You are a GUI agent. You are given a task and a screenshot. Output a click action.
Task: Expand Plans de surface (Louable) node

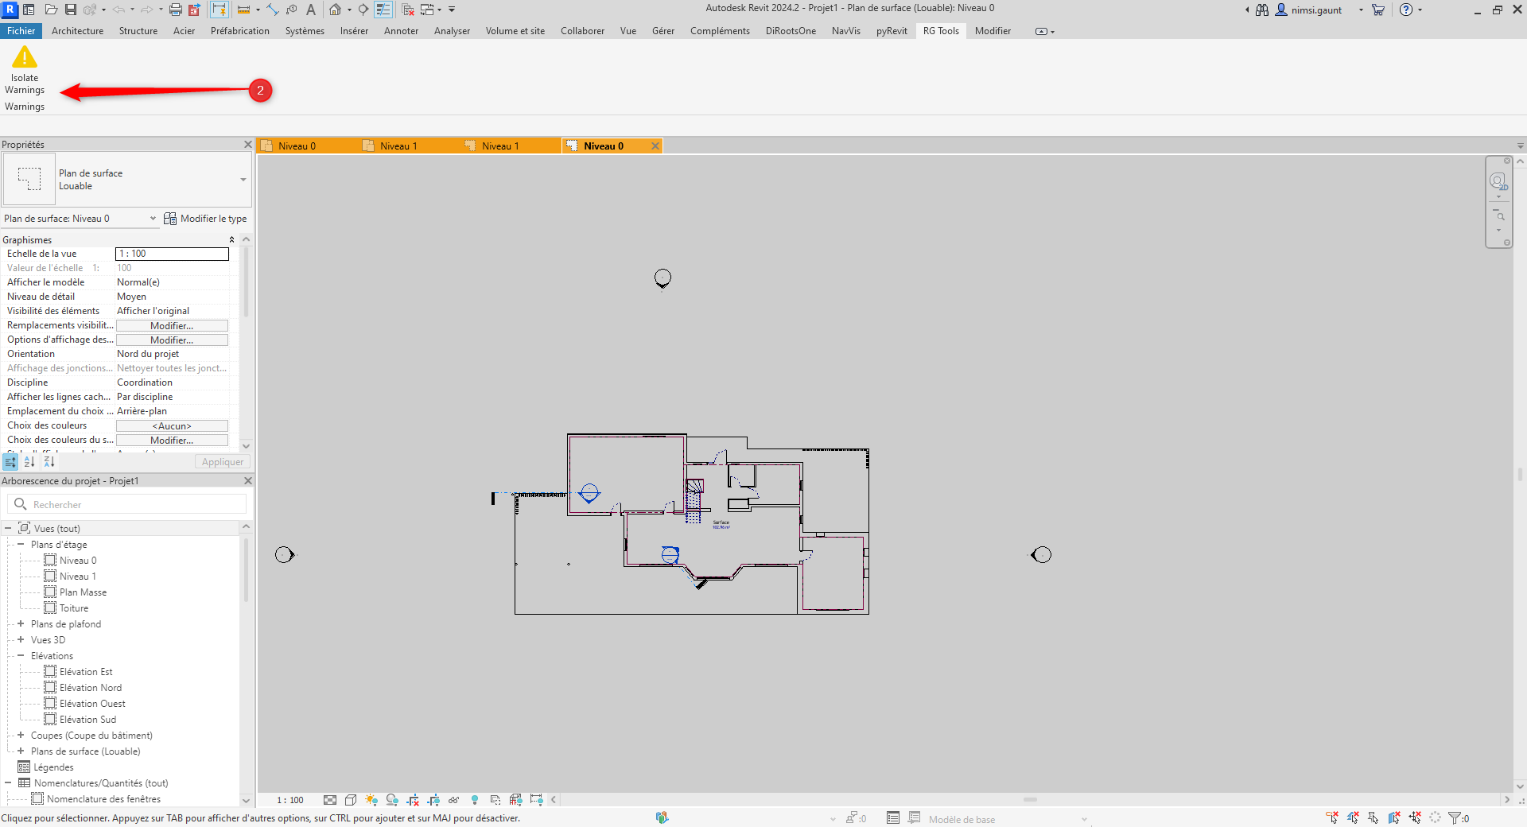pyautogui.click(x=21, y=751)
